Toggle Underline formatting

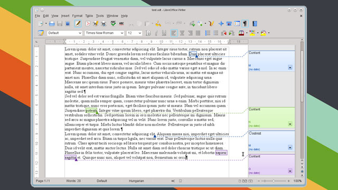[164, 33]
